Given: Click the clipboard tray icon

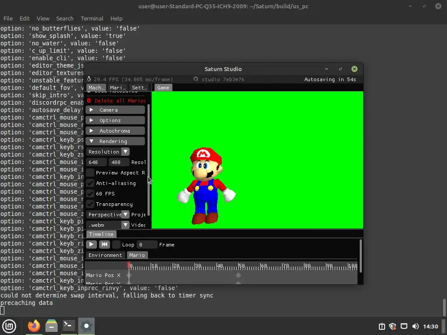Looking at the screenshot, I should click(x=382, y=326).
